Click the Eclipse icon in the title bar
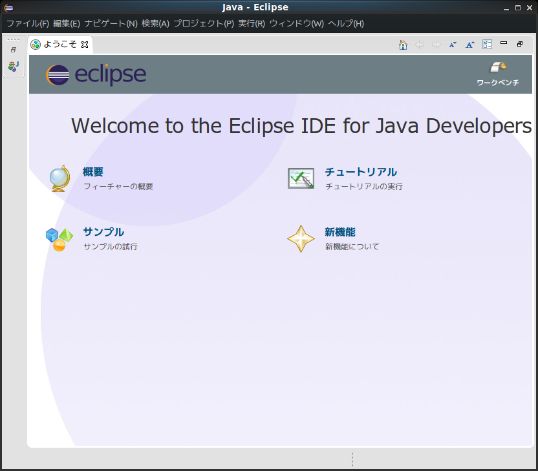Image resolution: width=538 pixels, height=471 pixels. [x=8, y=8]
